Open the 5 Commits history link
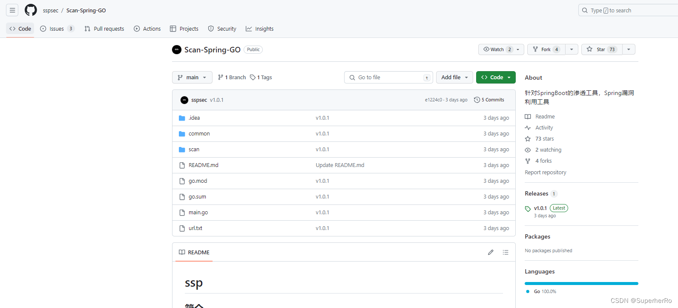The image size is (678, 308). coord(489,100)
